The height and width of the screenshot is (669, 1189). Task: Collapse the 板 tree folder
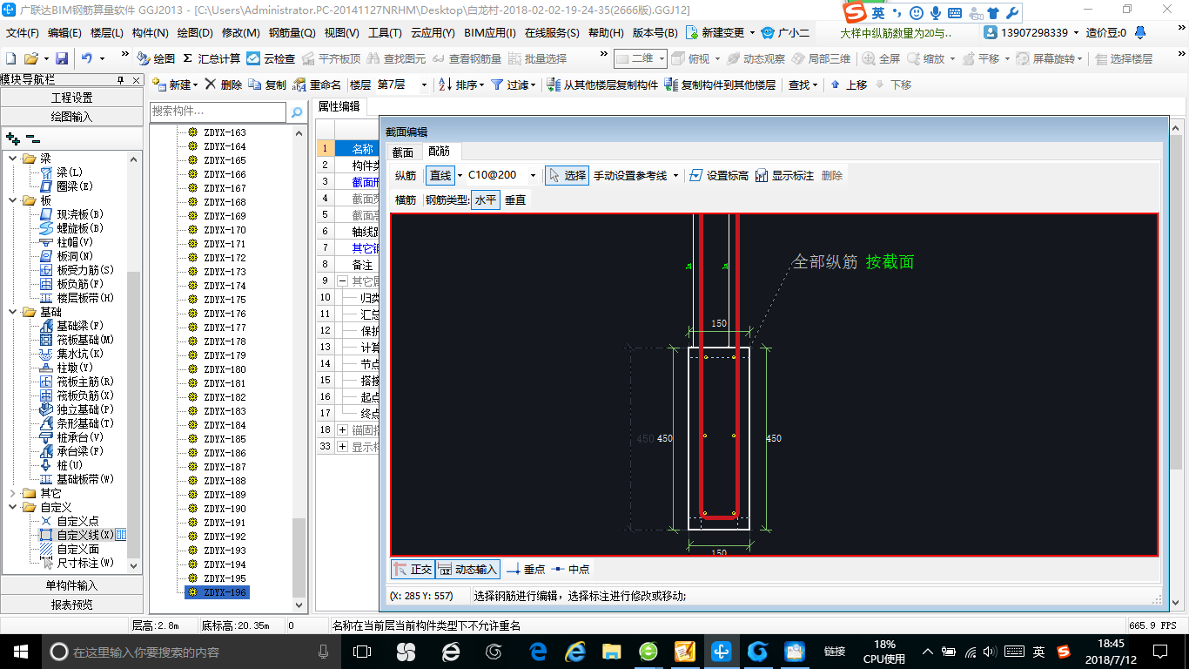13,200
